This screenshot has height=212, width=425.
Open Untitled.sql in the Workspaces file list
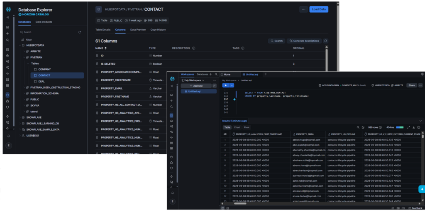point(199,92)
